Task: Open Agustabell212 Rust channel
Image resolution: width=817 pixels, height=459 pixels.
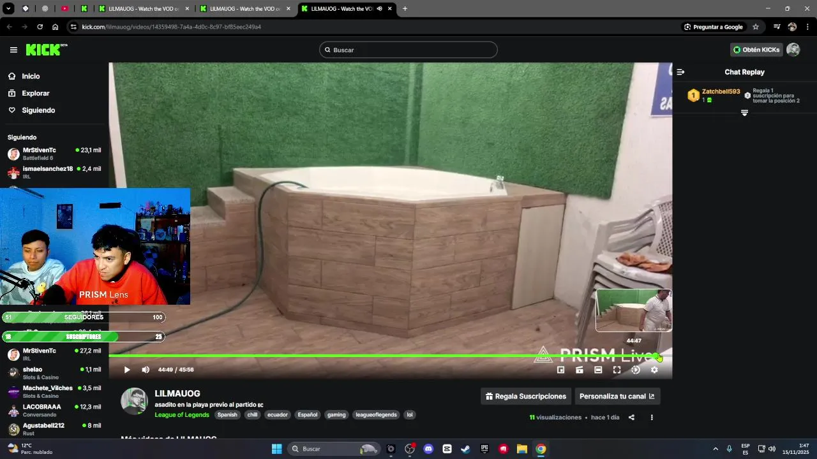Action: click(x=54, y=428)
